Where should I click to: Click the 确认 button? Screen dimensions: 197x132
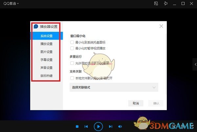click(156, 103)
